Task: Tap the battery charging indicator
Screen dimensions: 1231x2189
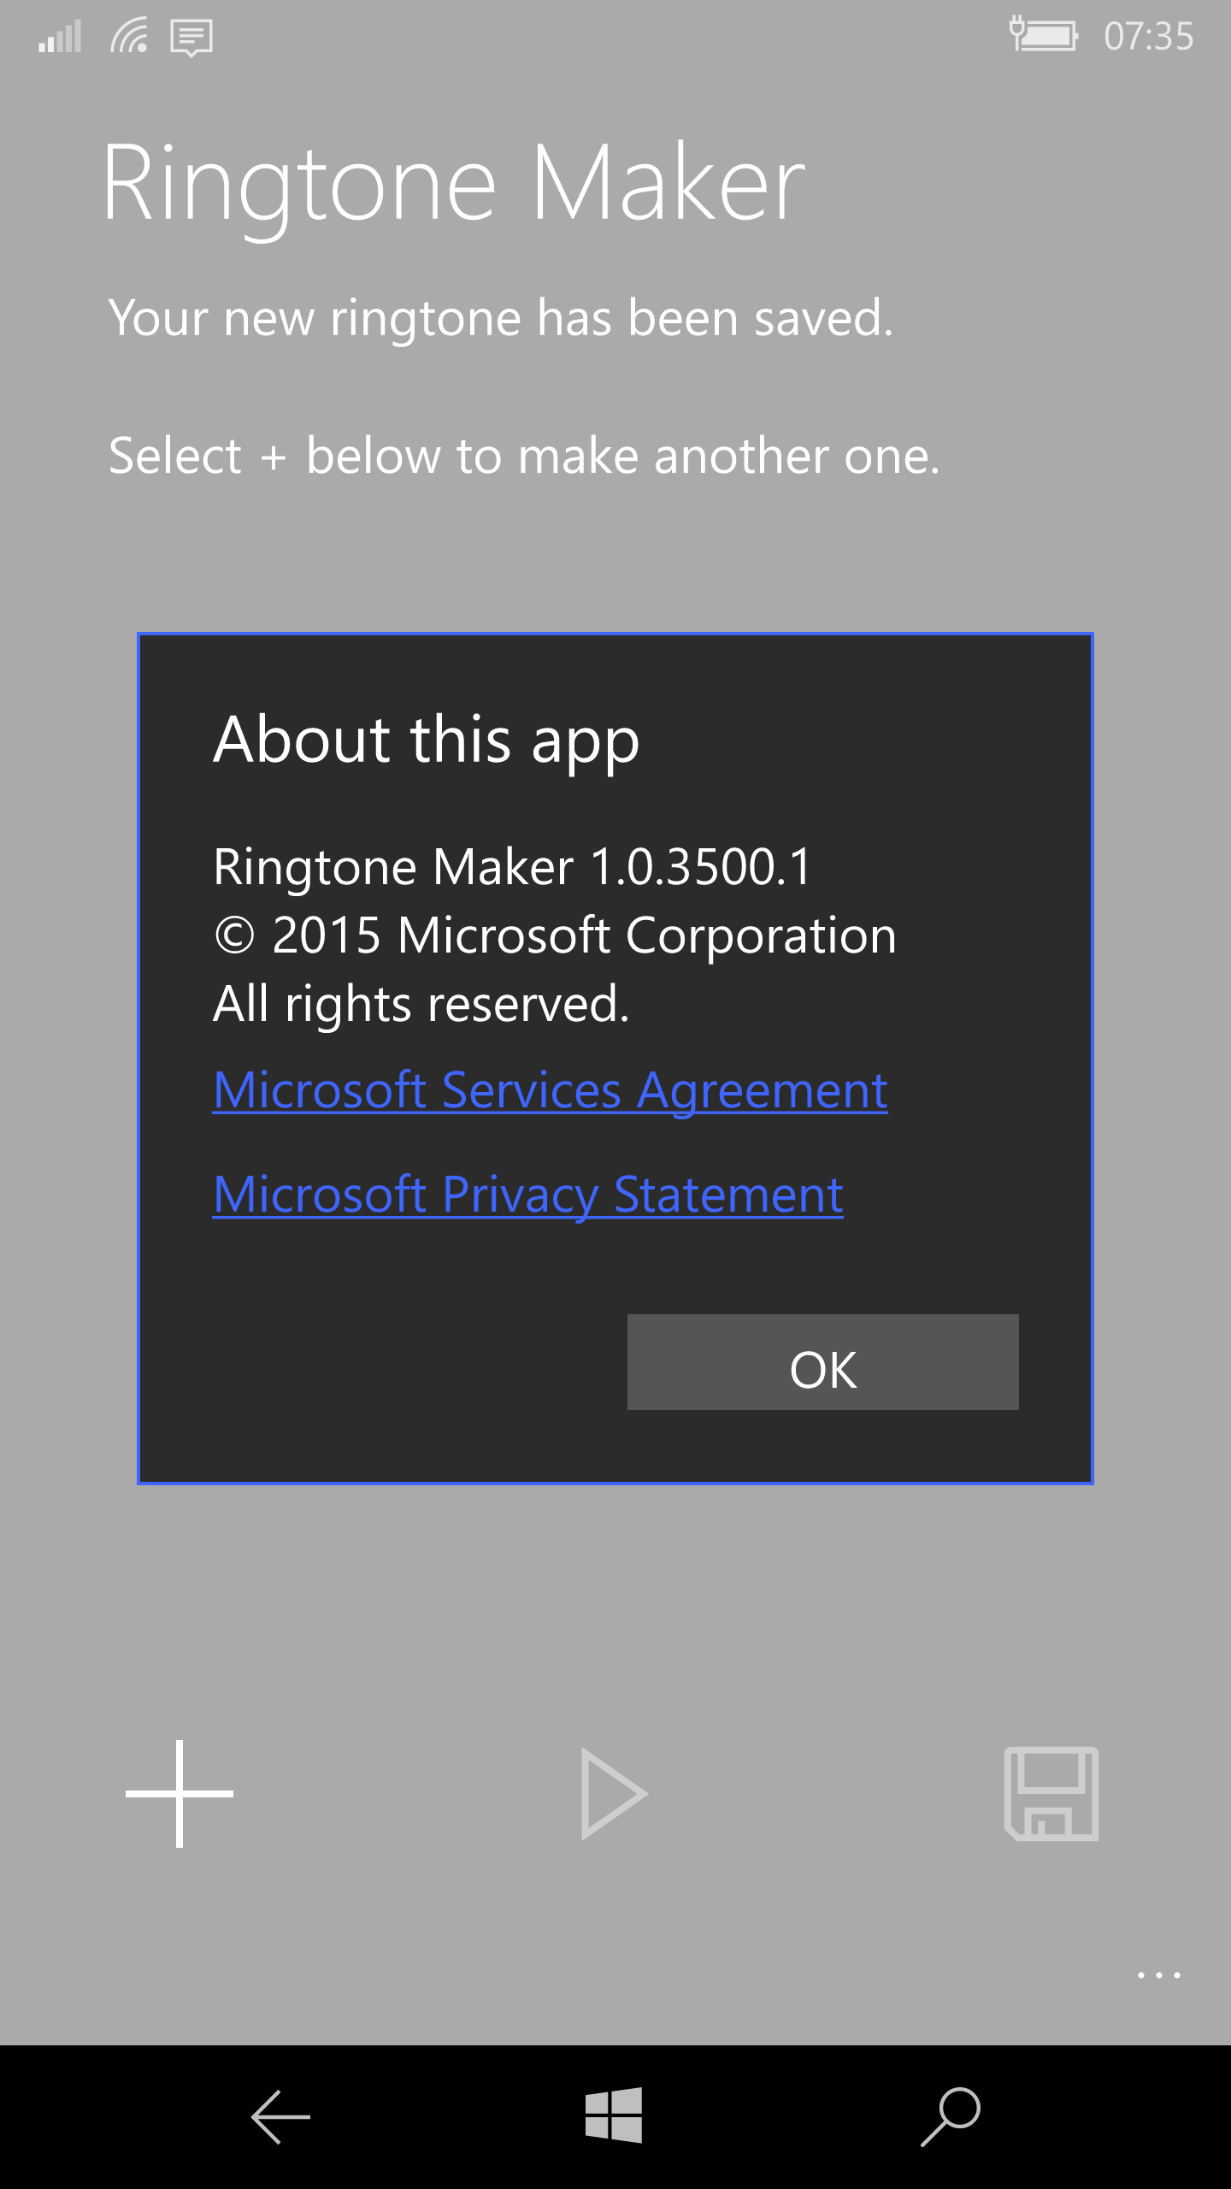Action: [1043, 35]
